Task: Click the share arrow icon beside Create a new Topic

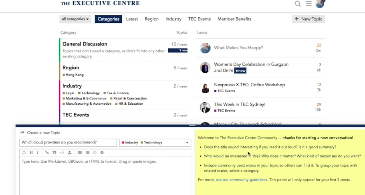Action: 22,133
